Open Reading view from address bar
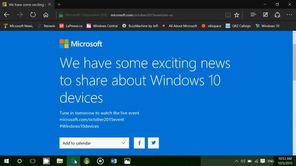Image resolution: width=296 pixels, height=166 pixels. 228,15
